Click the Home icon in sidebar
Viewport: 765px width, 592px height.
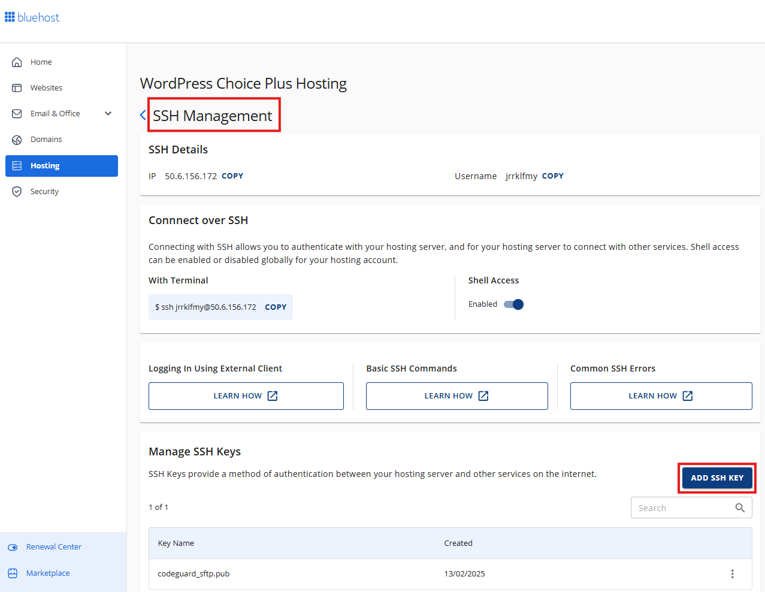pyautogui.click(x=17, y=62)
